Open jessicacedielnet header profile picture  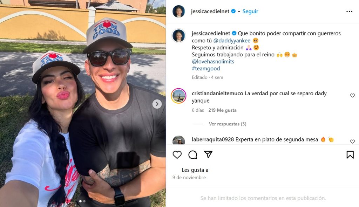tap(178, 12)
